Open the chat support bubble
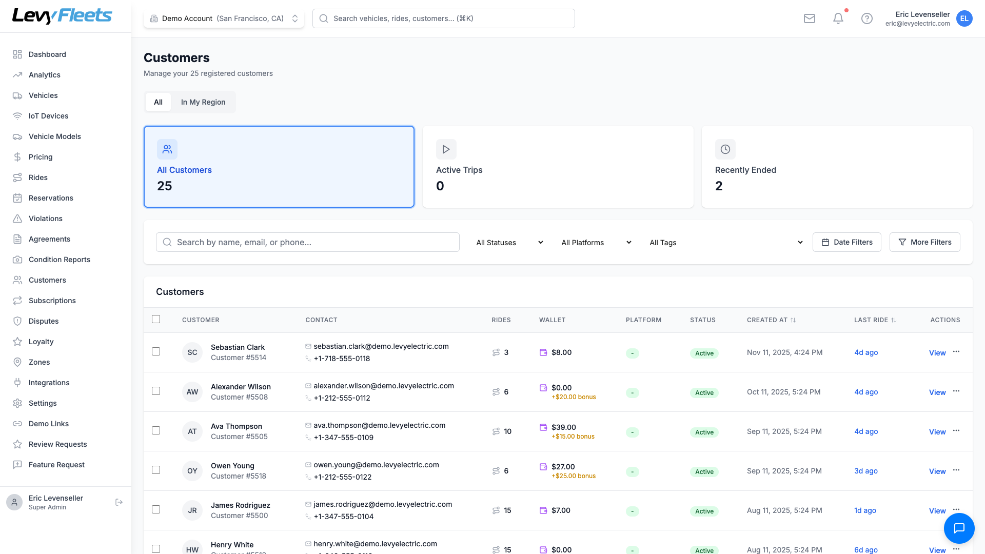This screenshot has height=554, width=985. (x=959, y=528)
